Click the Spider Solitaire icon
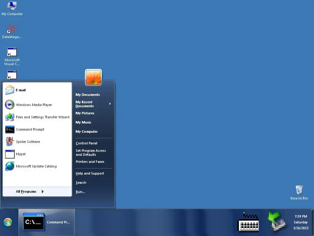 pos(10,141)
